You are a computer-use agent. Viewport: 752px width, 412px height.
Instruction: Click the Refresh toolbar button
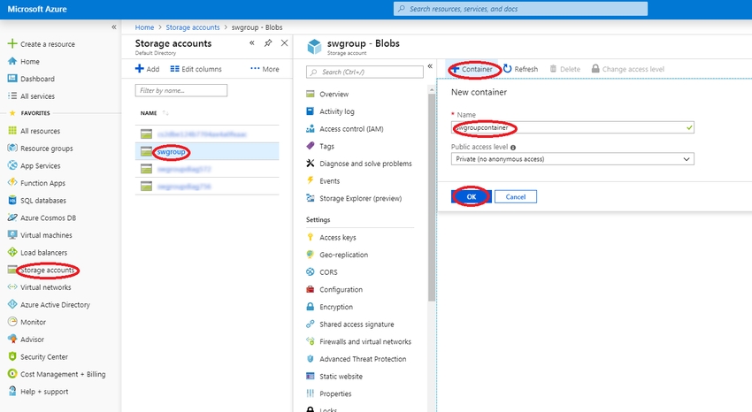[520, 69]
